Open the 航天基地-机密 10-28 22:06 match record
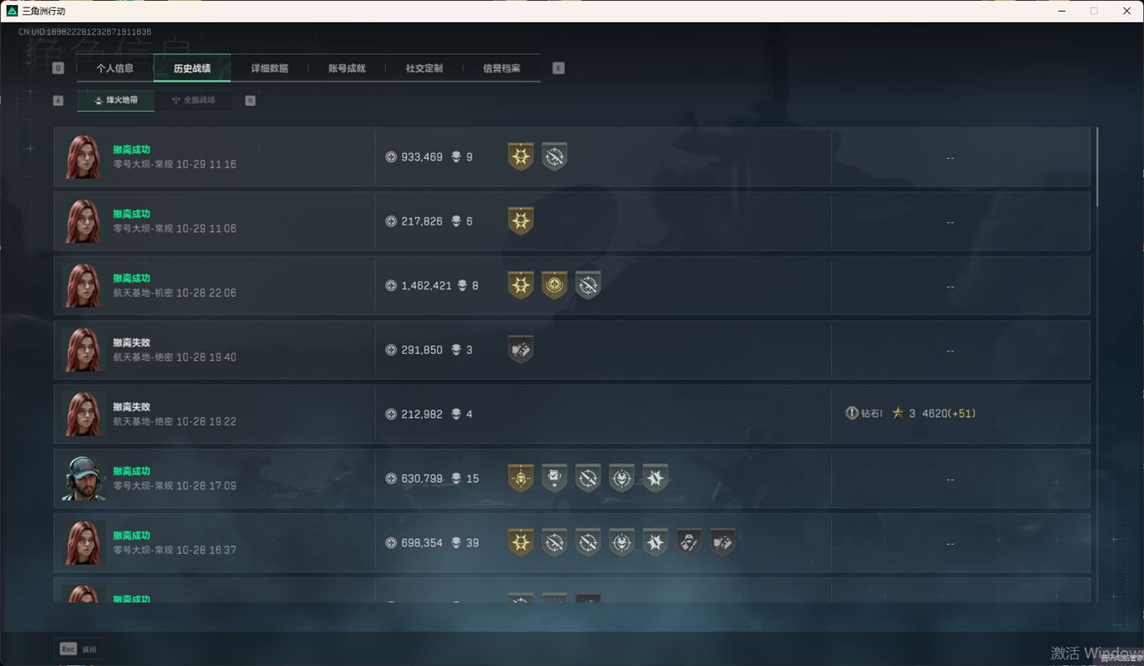 [x=572, y=286]
